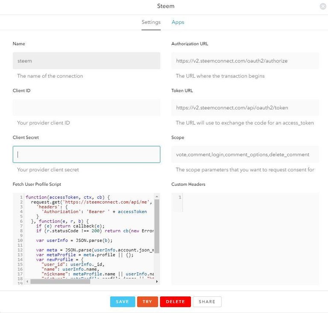Click the 'Scope' label
Screen dimensions: 328x313
click(x=178, y=137)
